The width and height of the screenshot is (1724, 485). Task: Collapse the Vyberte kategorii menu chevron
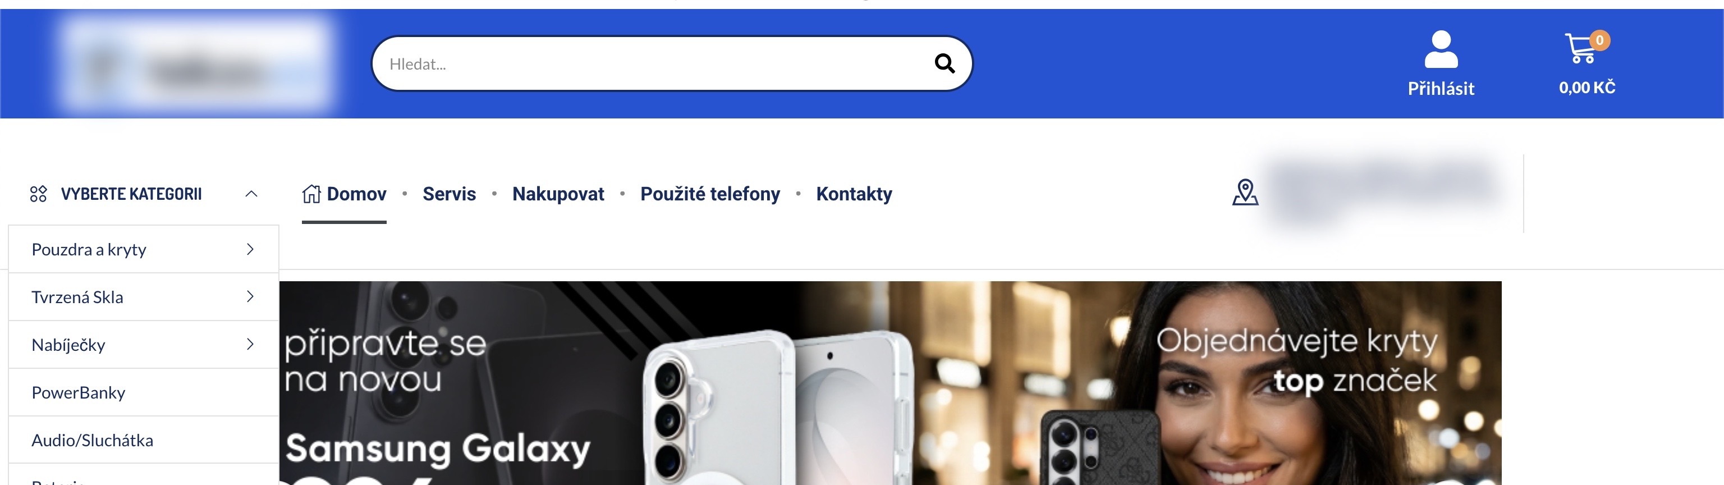(251, 194)
